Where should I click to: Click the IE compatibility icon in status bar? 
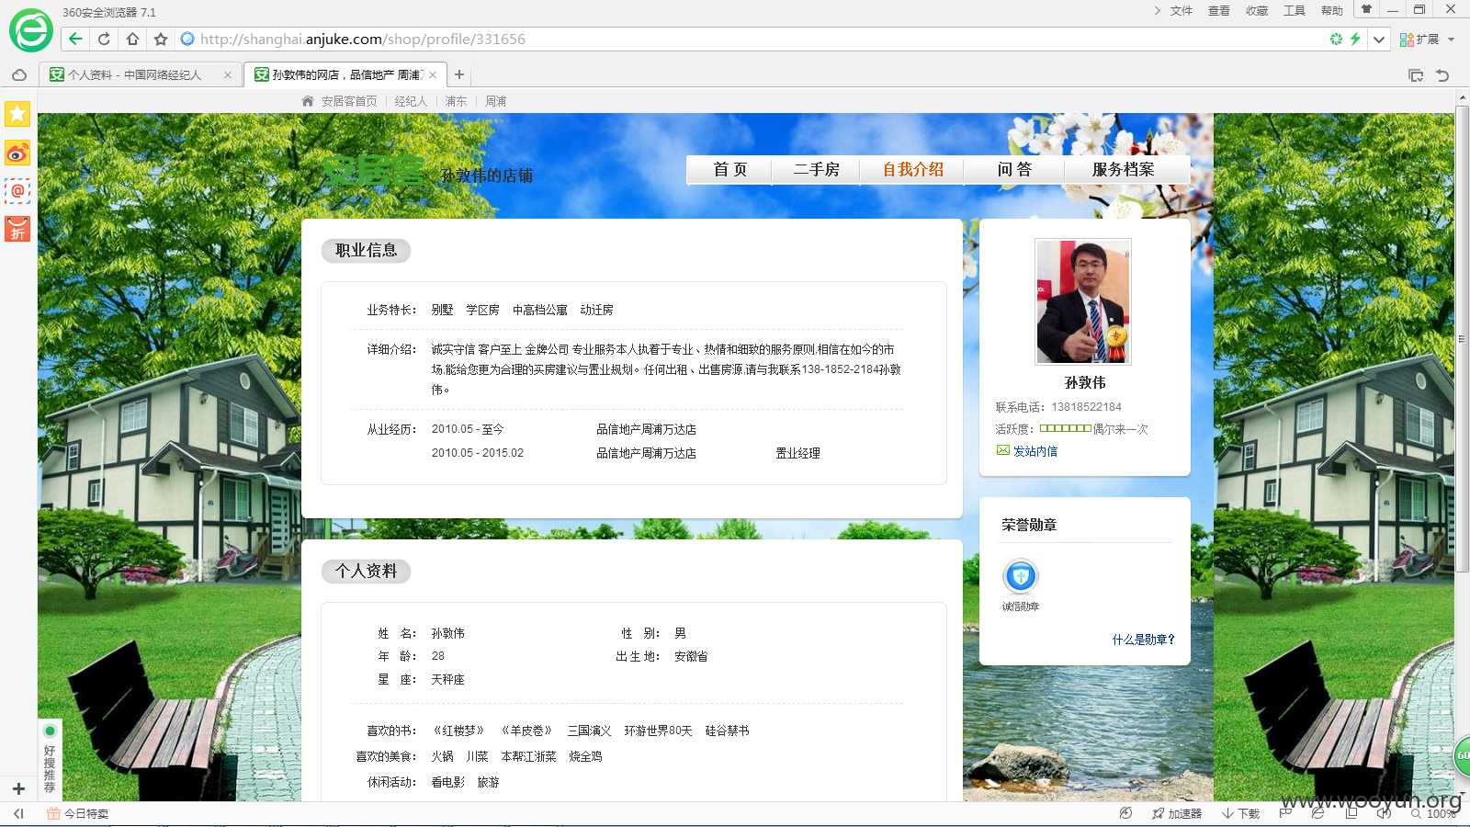click(x=1318, y=813)
